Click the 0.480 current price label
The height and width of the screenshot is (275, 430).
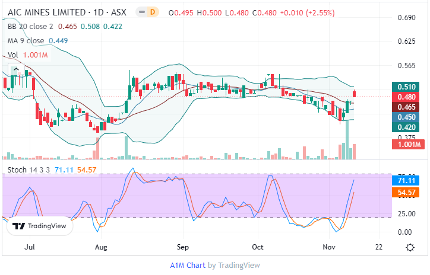(406, 97)
